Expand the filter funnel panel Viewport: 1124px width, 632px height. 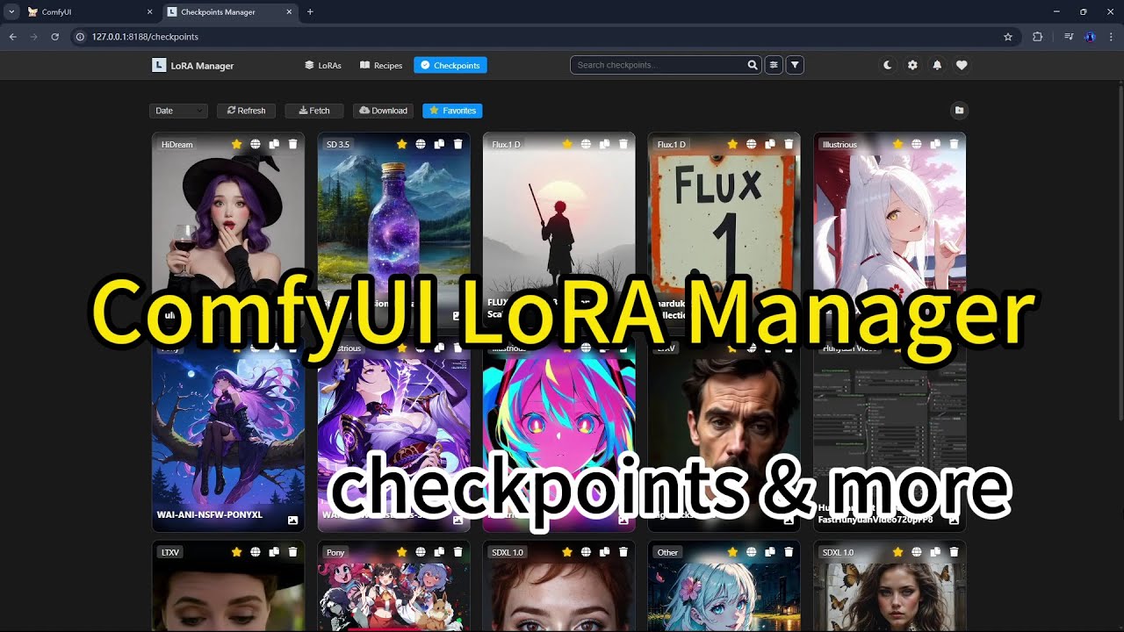pos(795,65)
